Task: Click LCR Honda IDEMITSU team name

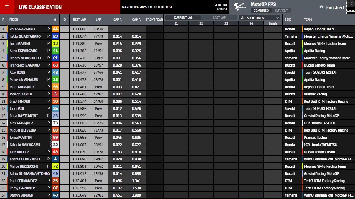Action: pyautogui.click(x=321, y=145)
